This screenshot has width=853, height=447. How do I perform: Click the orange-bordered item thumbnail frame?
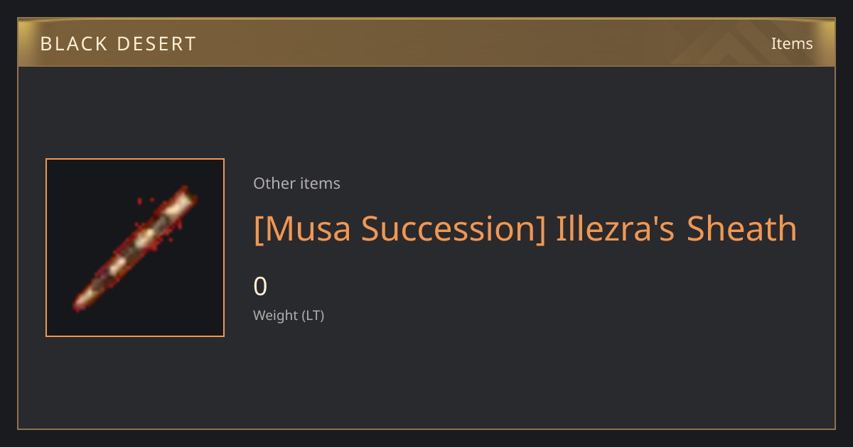tap(135, 248)
